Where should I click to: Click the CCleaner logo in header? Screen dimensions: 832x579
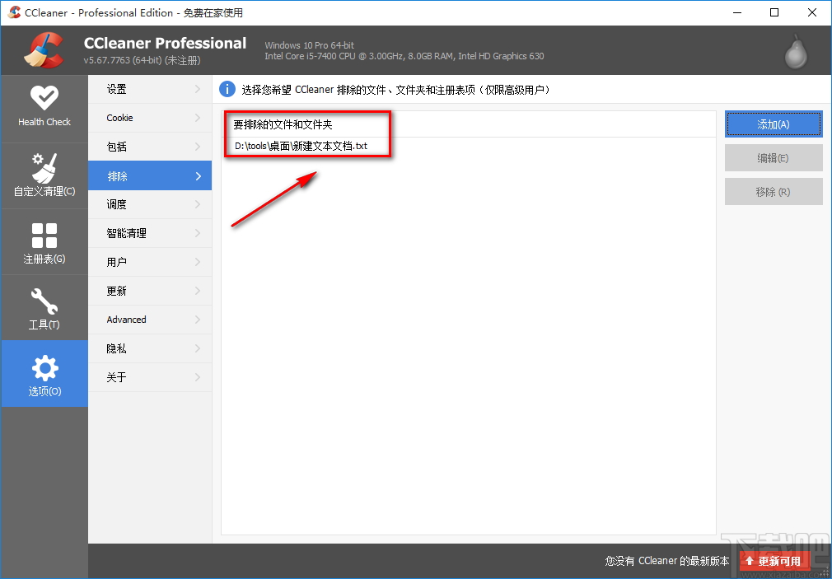pos(44,51)
